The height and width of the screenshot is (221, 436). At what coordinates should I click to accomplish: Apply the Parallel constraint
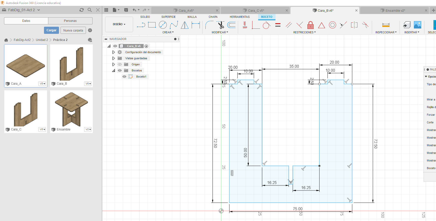pyautogui.click(x=289, y=25)
